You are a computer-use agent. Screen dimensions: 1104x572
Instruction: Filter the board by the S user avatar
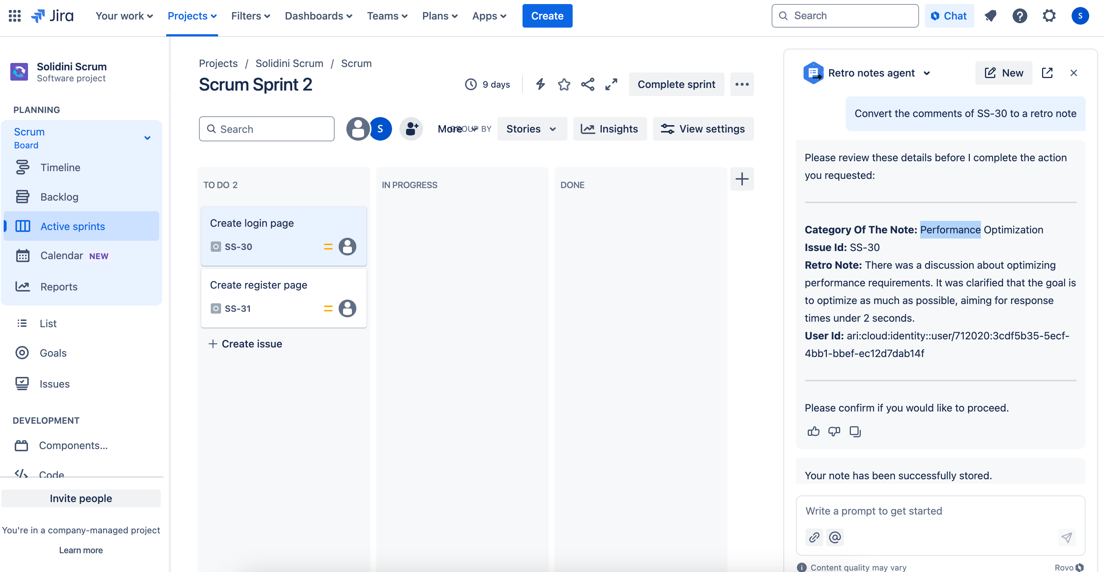(381, 128)
